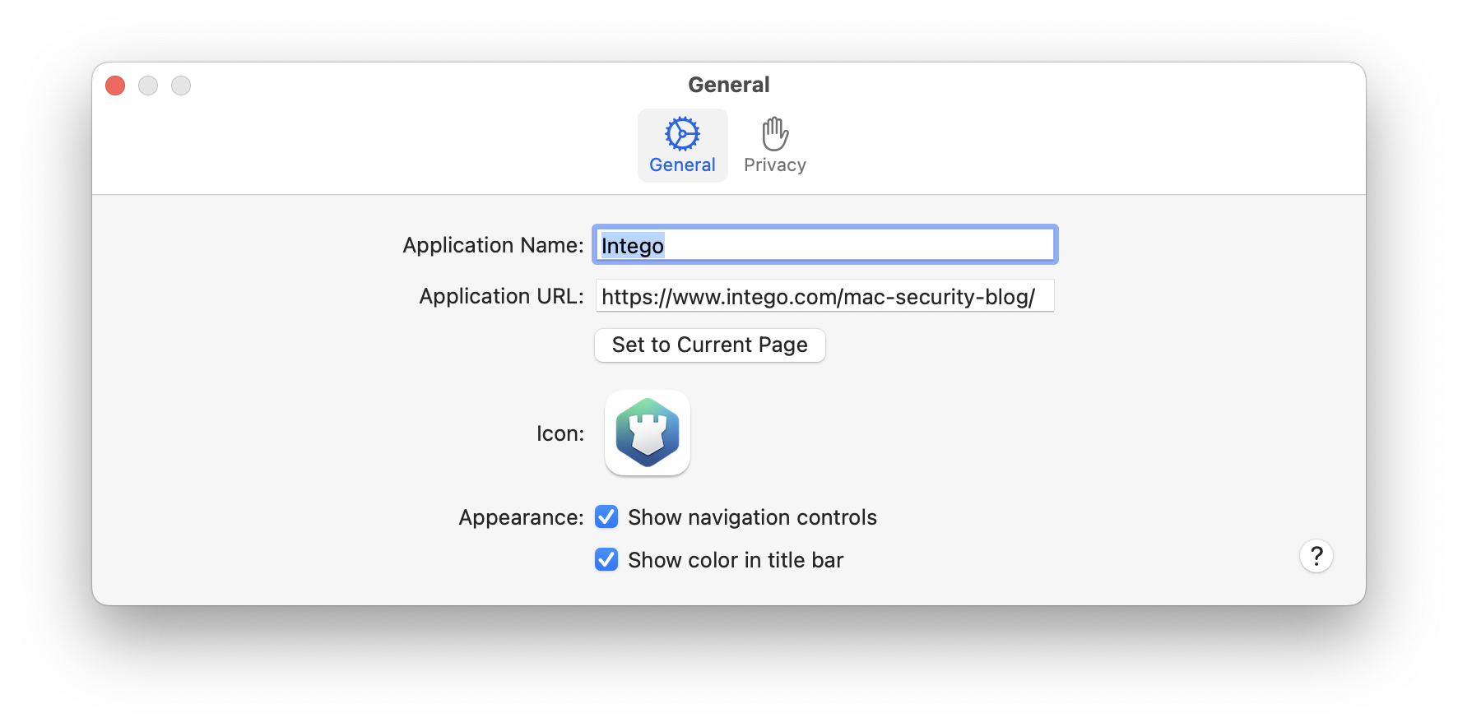Switch to the Privacy tab label
Screen dimensions: 1458x727
[x=774, y=165]
